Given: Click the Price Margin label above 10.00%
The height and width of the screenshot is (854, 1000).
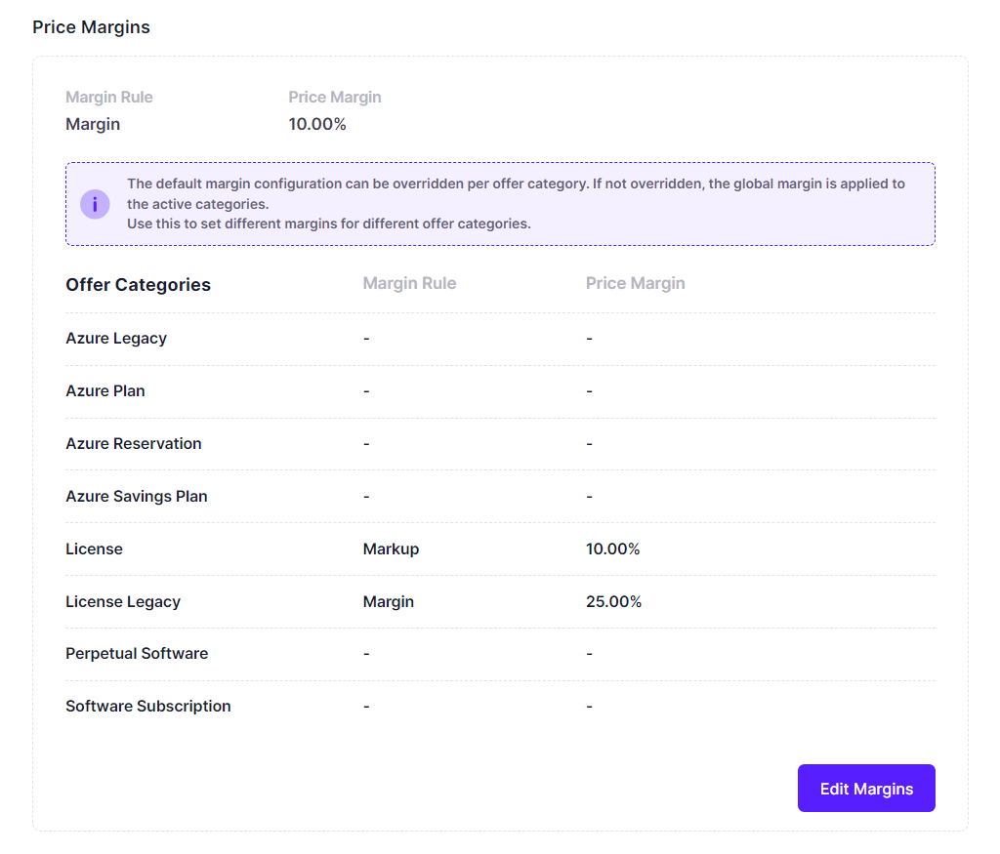Looking at the screenshot, I should click(335, 97).
